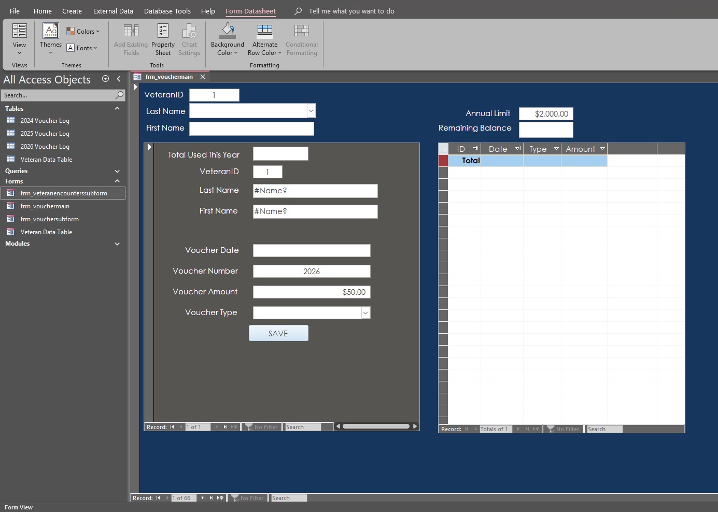Click the Remaining Balance field
The image size is (718, 512).
pos(546,130)
